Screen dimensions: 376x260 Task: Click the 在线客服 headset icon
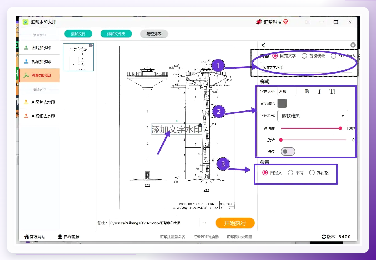click(x=60, y=237)
